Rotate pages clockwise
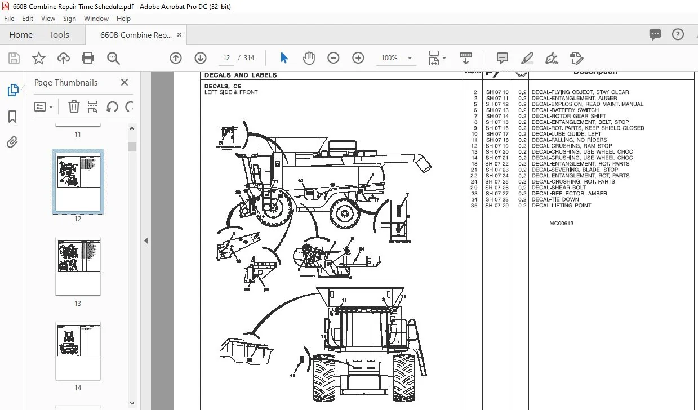698x410 pixels. coord(129,106)
